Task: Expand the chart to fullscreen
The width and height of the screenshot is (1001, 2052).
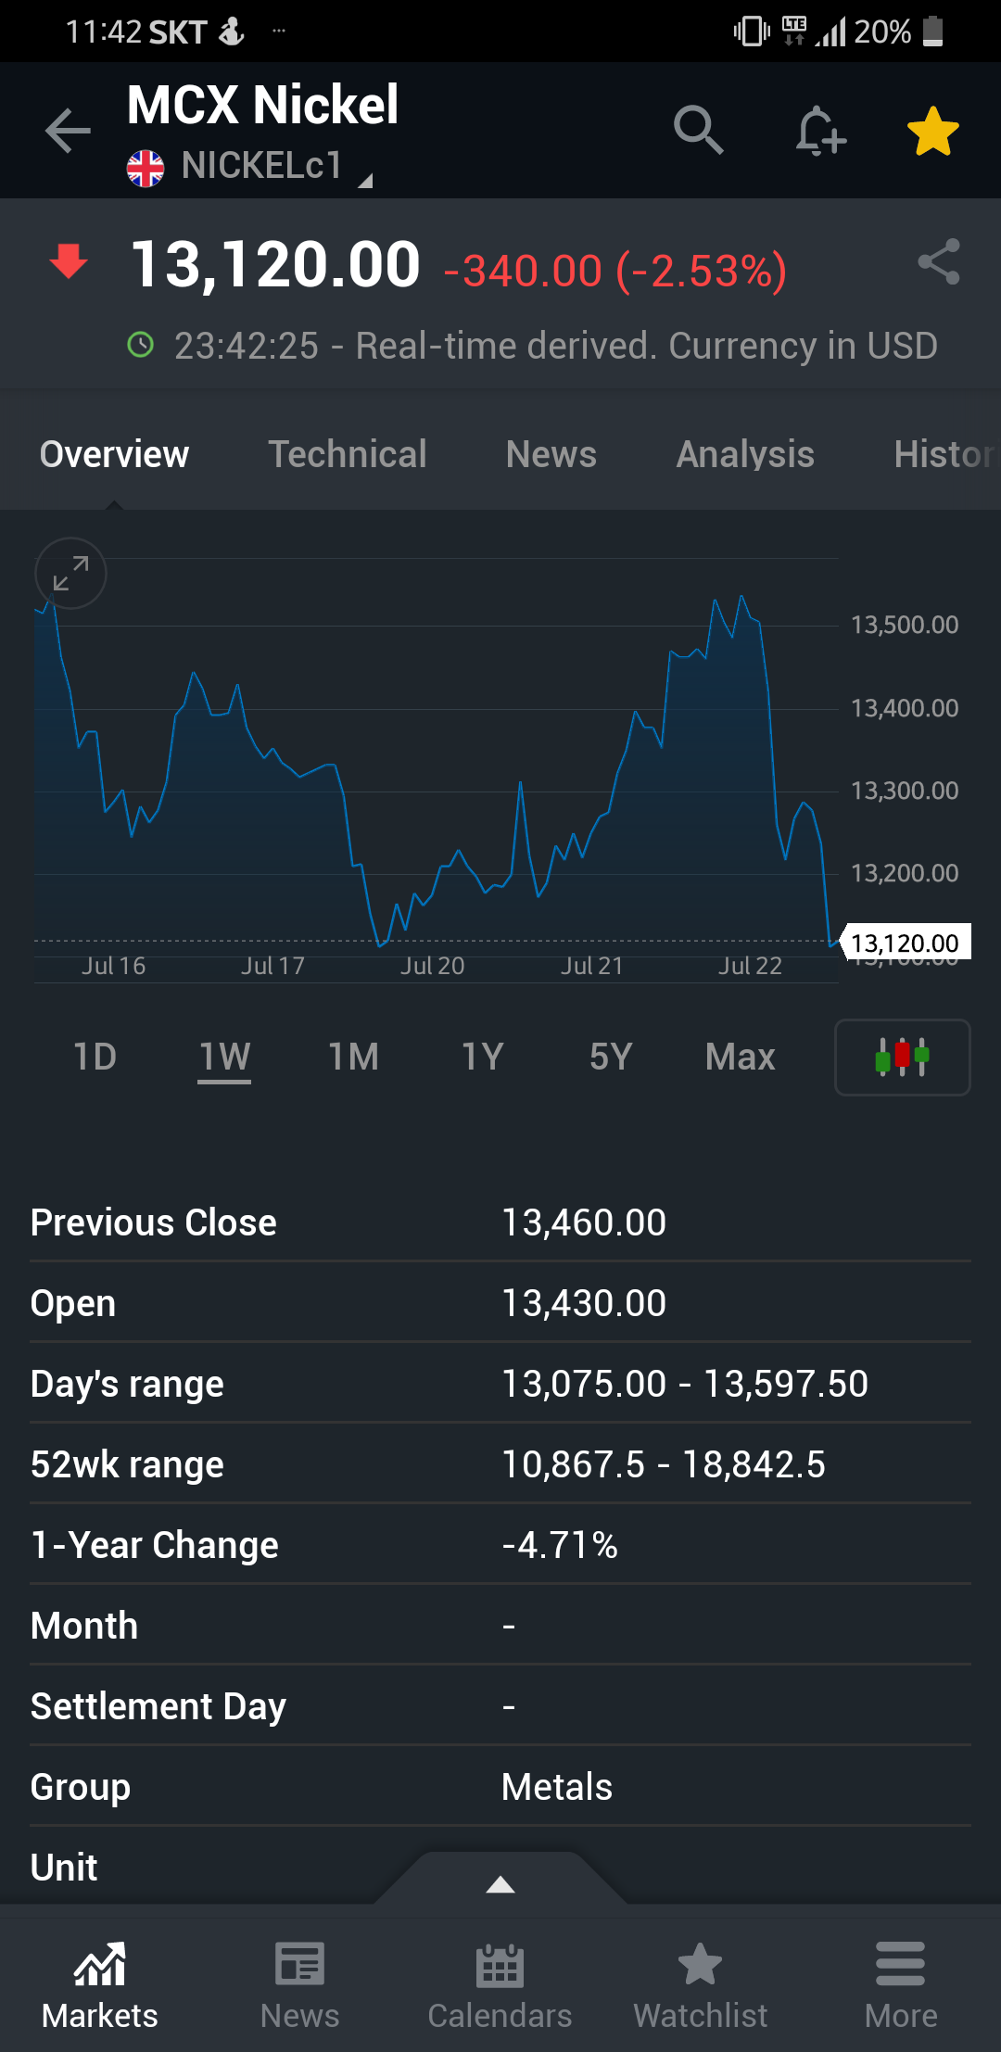Action: click(70, 574)
